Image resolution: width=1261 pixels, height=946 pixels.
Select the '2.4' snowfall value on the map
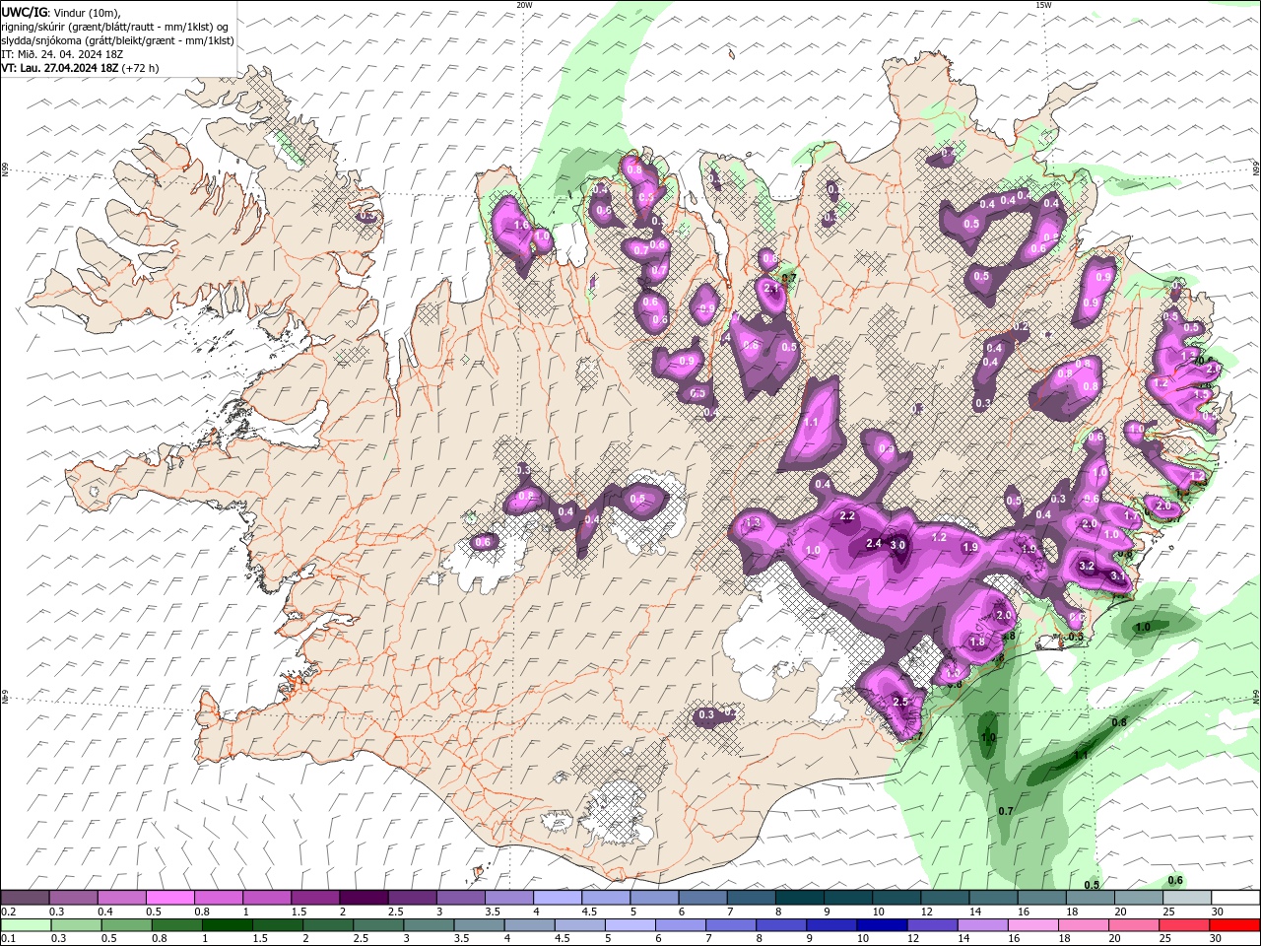pyautogui.click(x=873, y=543)
